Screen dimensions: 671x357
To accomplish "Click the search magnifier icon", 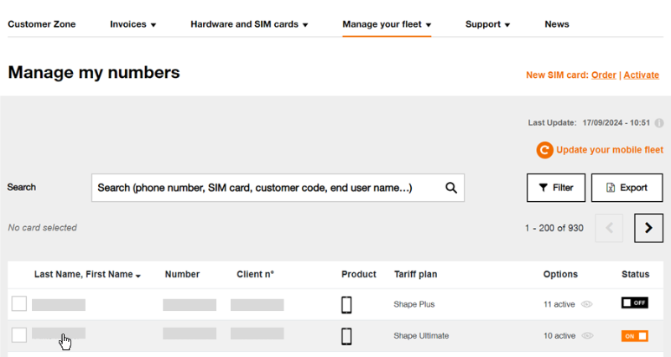I will pos(451,188).
